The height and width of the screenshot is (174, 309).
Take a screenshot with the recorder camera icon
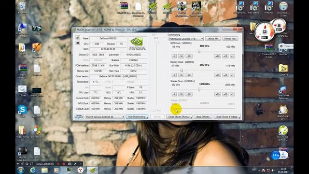pos(70,164)
